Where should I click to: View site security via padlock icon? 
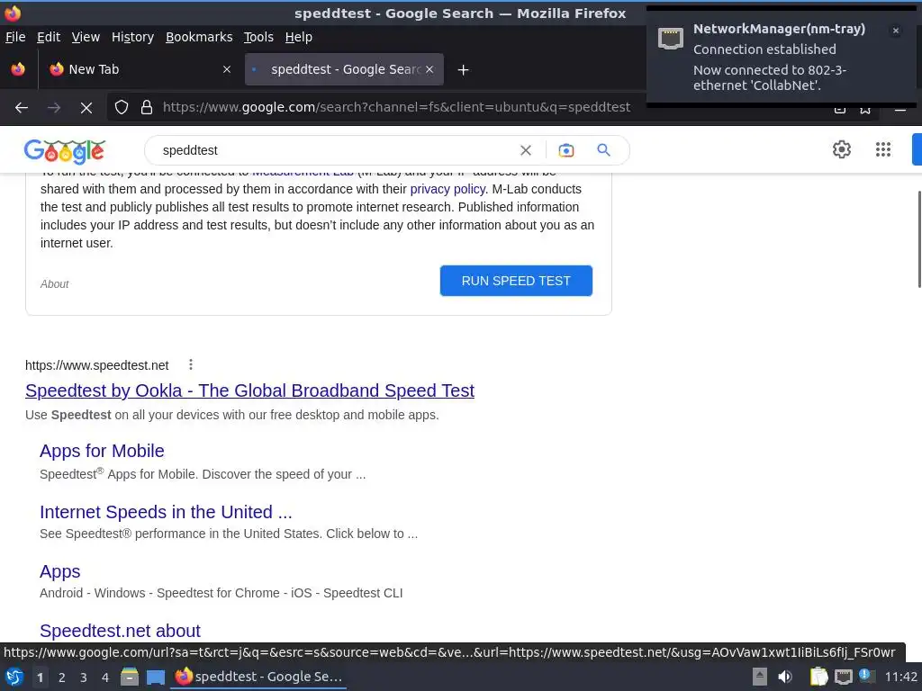(x=147, y=107)
